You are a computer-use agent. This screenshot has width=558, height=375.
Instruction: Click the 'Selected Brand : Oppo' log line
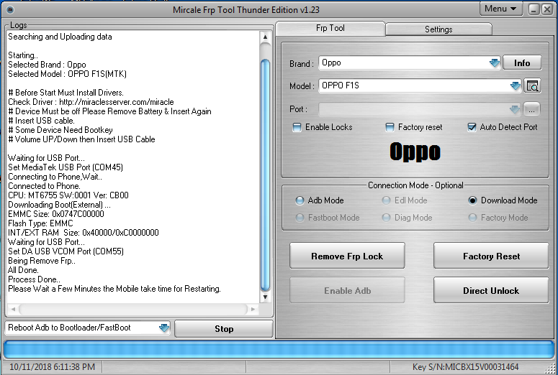click(47, 65)
